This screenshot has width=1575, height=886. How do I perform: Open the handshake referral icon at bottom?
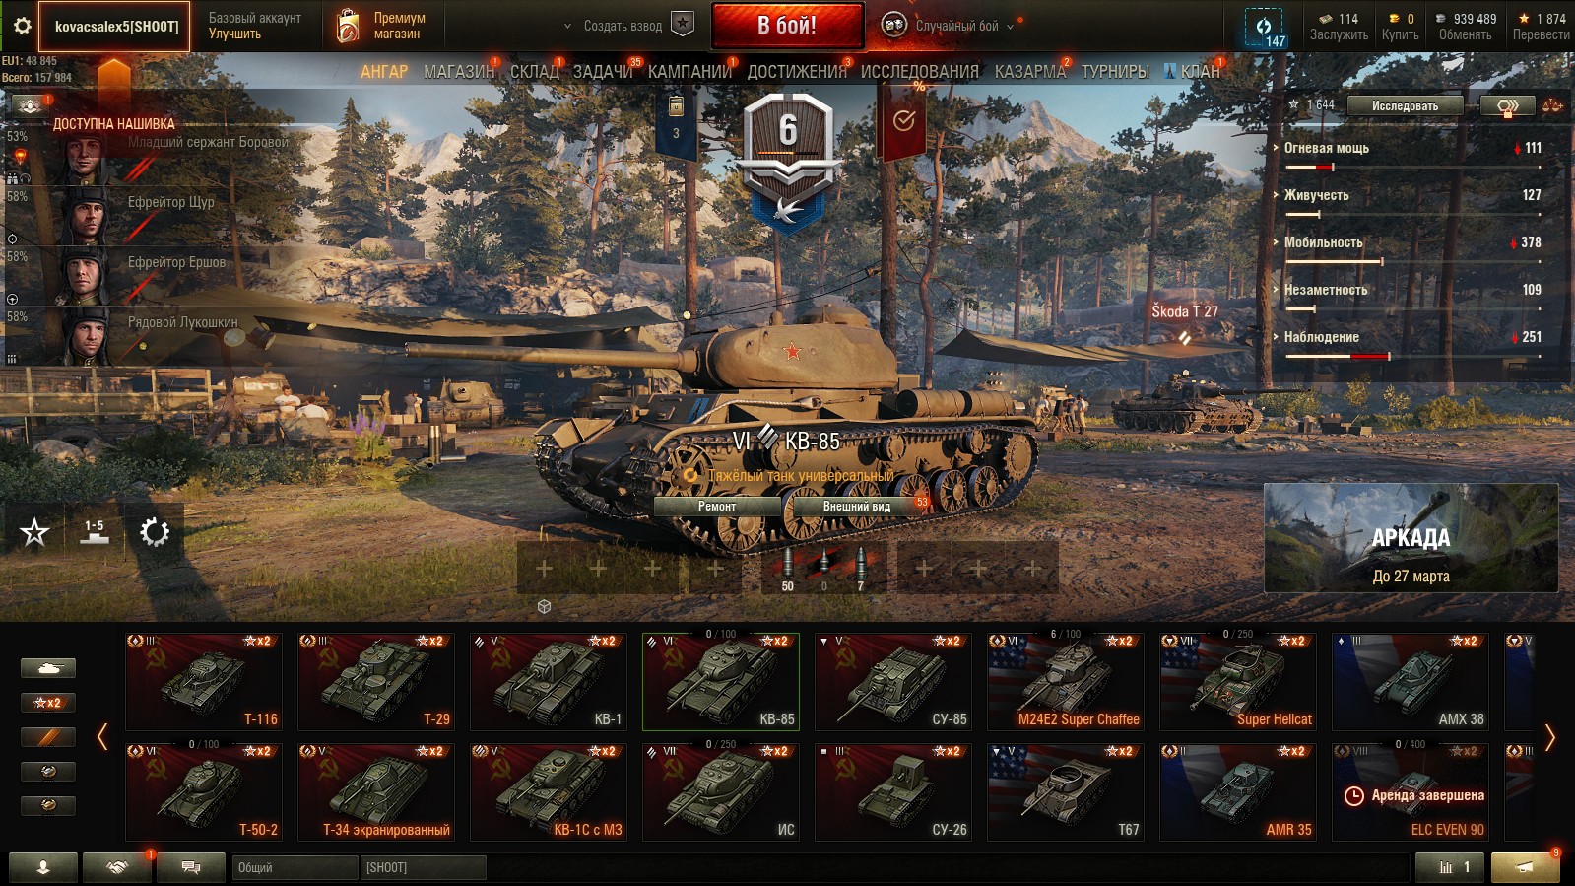click(117, 867)
